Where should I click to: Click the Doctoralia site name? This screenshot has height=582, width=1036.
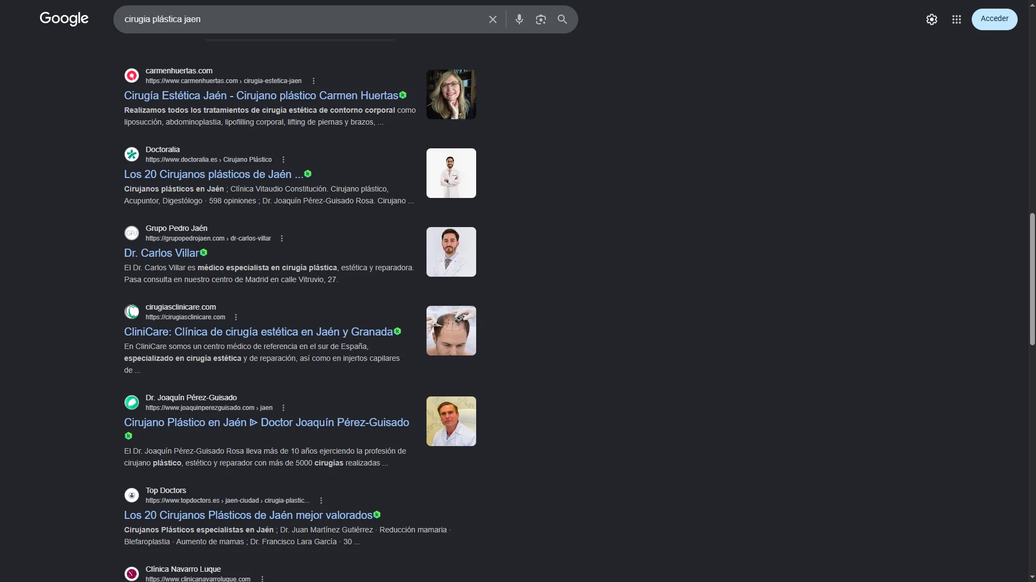[162, 149]
